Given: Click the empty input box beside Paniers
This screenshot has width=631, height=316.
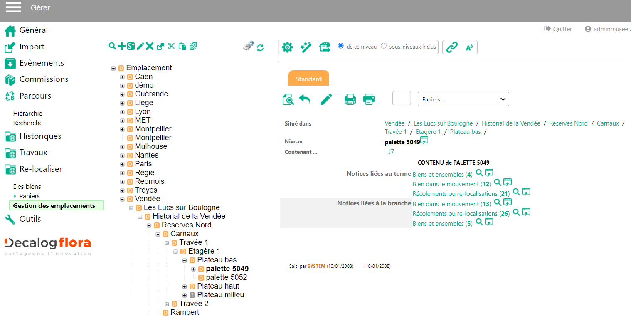Looking at the screenshot, I should click(x=402, y=99).
